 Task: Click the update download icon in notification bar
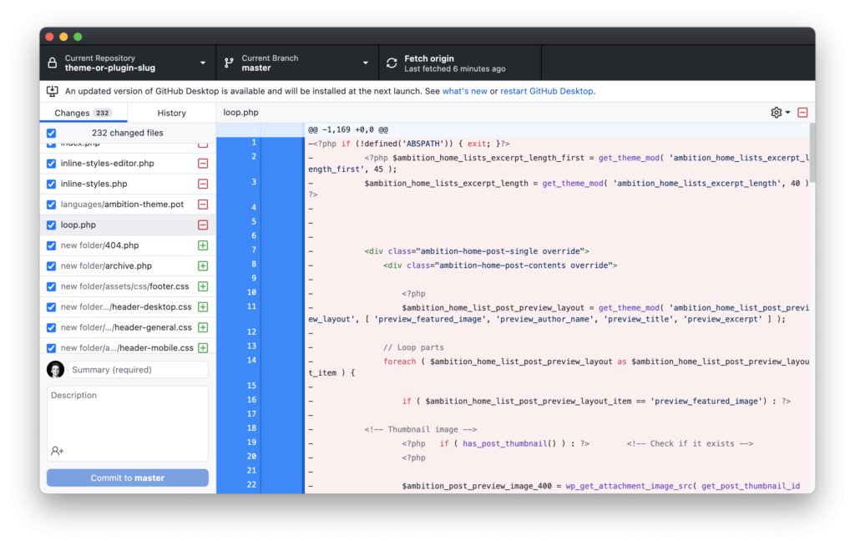click(x=52, y=90)
